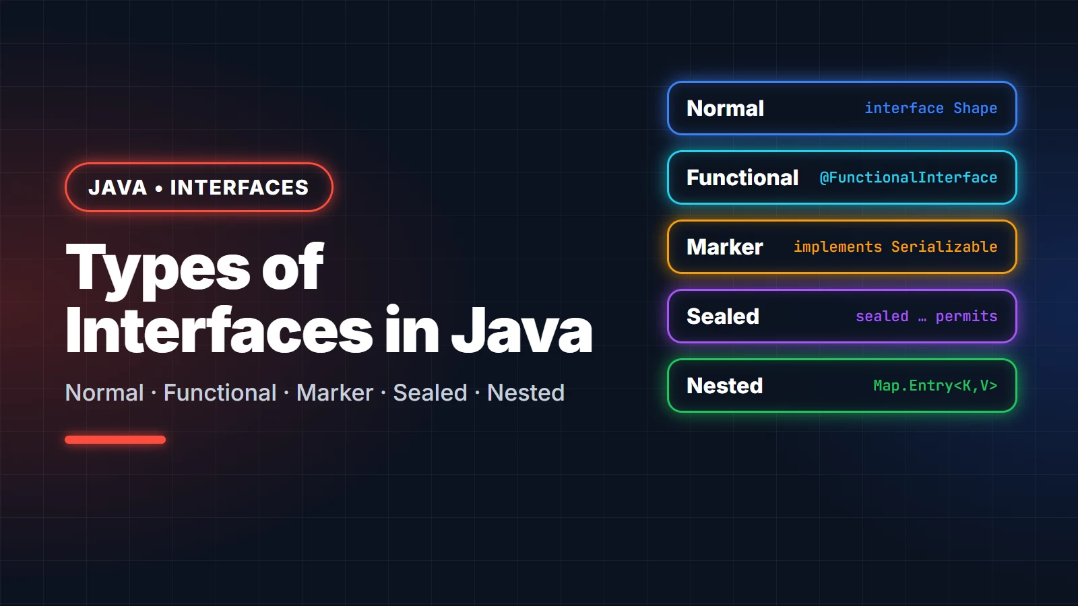Select the Nested interface card

coord(842,386)
